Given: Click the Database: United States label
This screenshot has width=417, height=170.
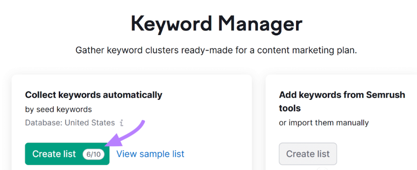Looking at the screenshot, I should click(x=70, y=123).
